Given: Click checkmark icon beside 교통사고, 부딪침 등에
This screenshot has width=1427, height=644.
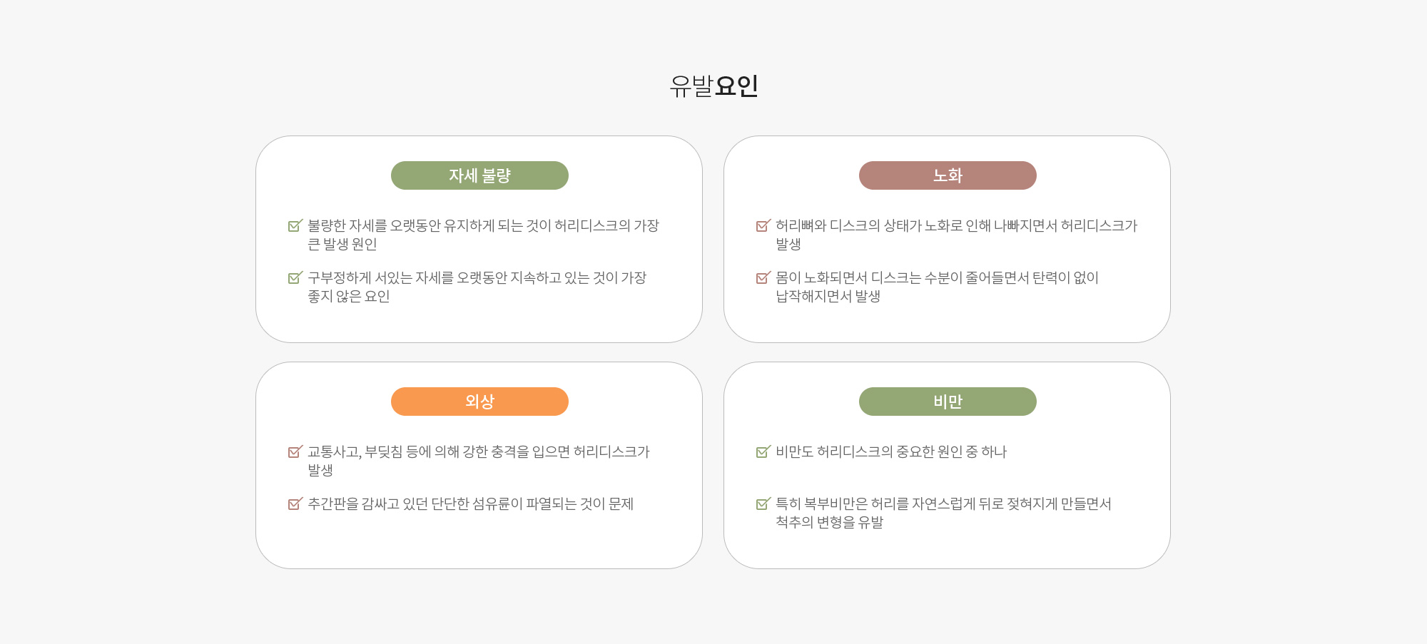Looking at the screenshot, I should 295,451.
